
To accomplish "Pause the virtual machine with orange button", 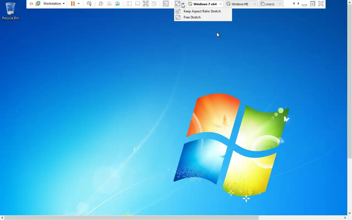I will pos(73,4).
